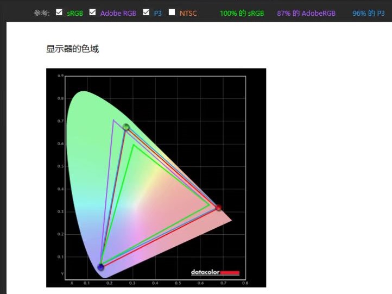Uncheck the sRGB reference checkbox

[x=59, y=12]
